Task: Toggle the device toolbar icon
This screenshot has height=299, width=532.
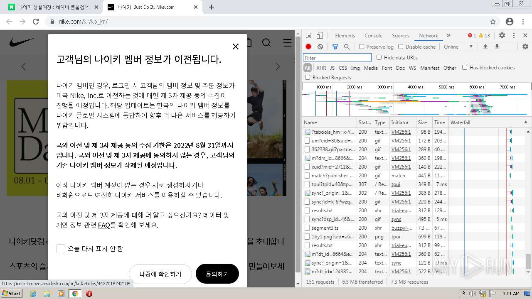Action: (320, 35)
